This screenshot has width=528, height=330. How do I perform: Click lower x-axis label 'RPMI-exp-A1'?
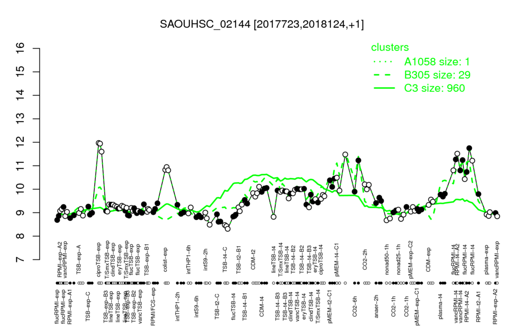click(x=70, y=306)
